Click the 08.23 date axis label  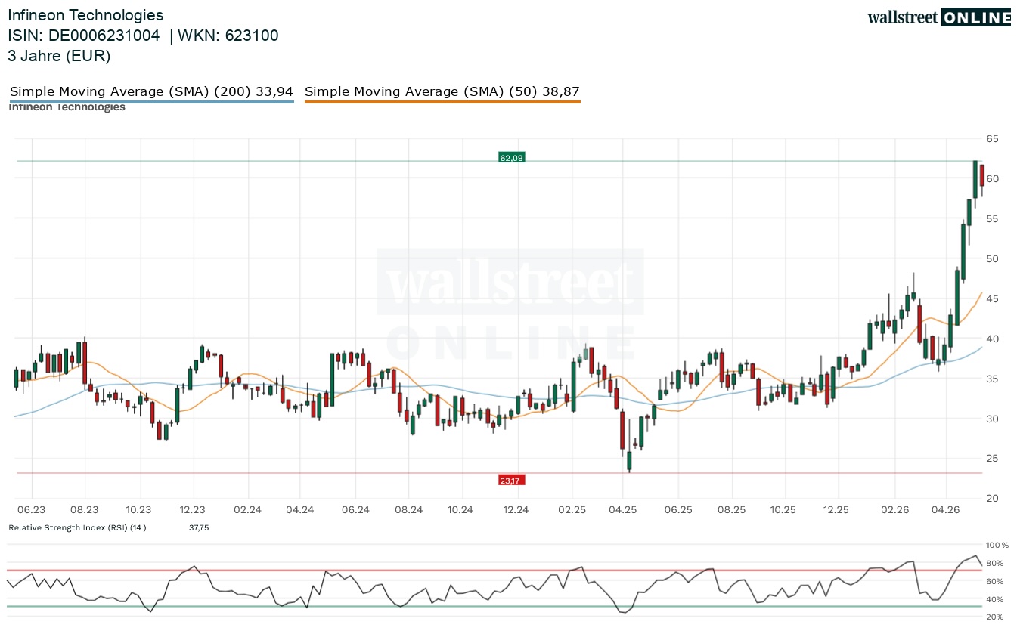pos(85,510)
